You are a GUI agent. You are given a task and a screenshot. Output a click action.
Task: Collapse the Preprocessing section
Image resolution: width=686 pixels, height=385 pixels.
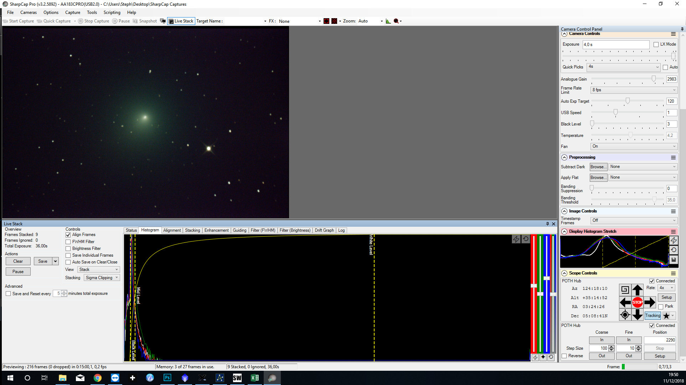564,157
